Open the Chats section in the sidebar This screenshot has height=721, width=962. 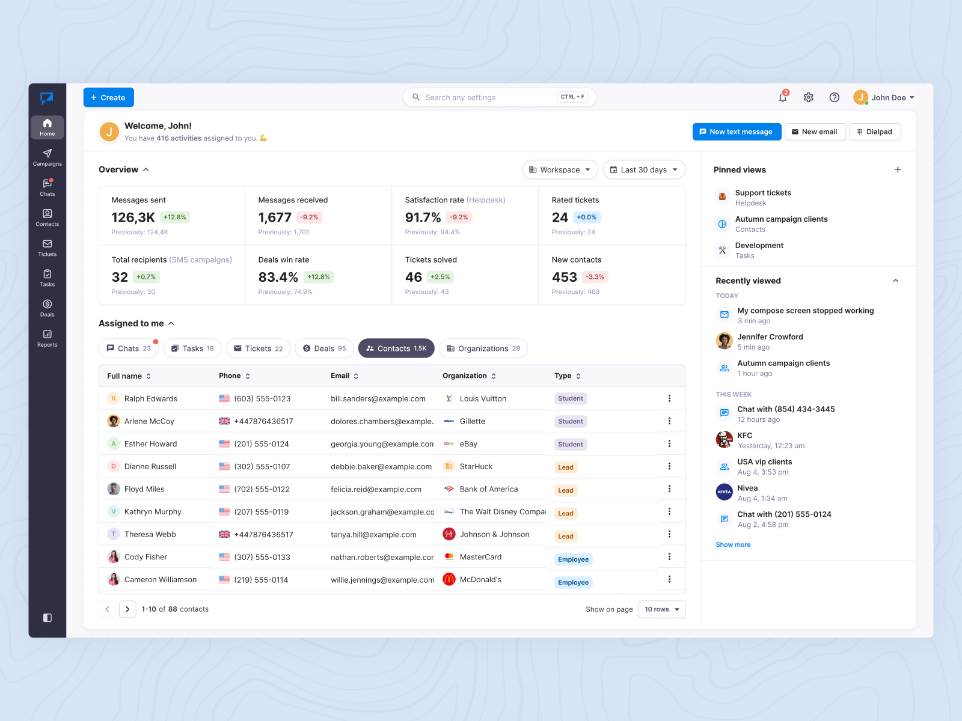point(47,187)
